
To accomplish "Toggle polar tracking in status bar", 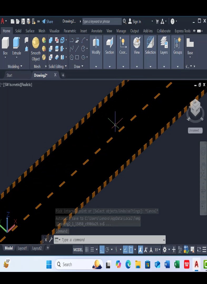I will [x=107, y=250].
